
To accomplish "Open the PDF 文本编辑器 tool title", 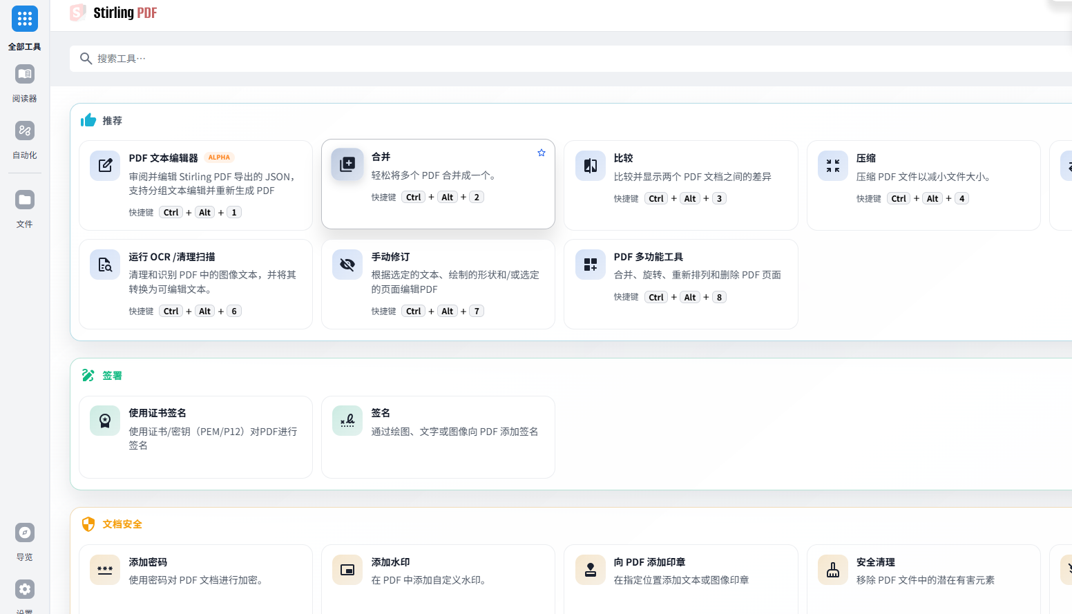I will (164, 158).
